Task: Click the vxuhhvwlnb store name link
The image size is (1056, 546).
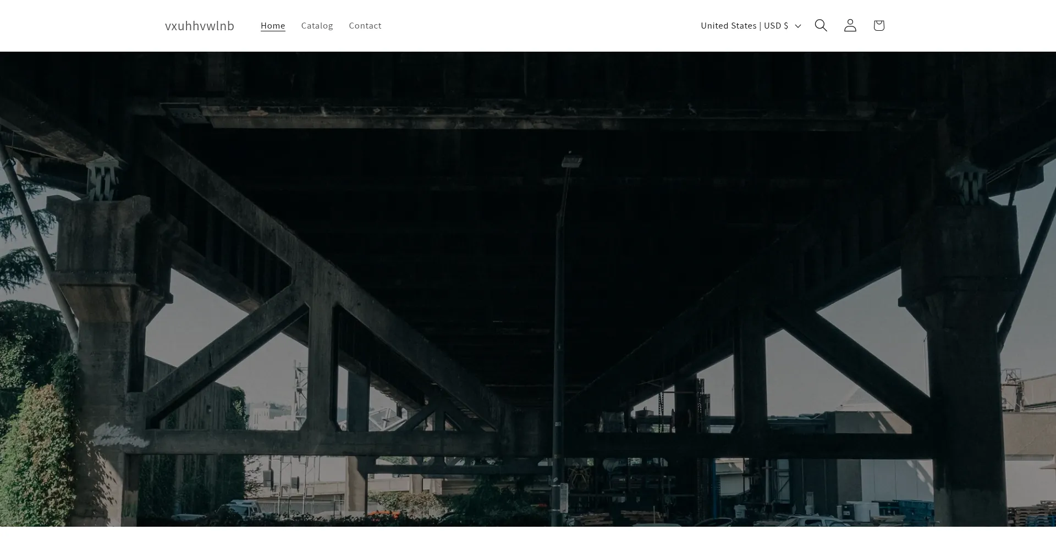Action: 200,26
